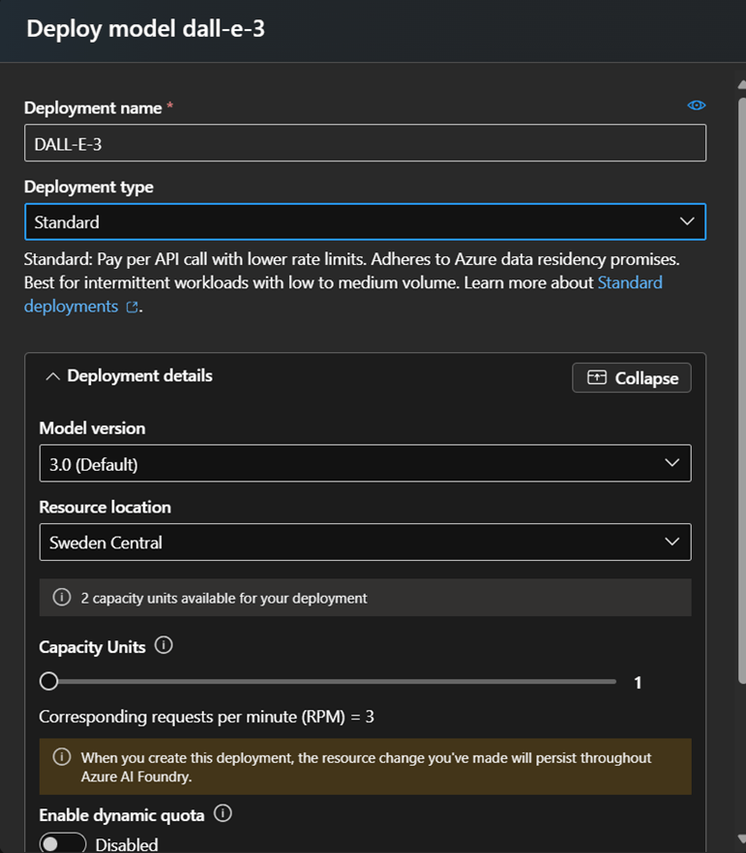Viewport: 746px width, 853px height.
Task: Click the external link icon after 'deployments'
Action: 133,308
